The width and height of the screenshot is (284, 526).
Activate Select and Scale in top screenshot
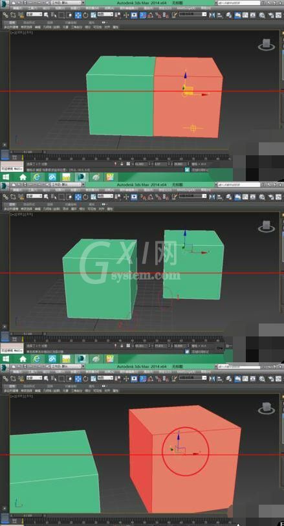tap(93, 15)
